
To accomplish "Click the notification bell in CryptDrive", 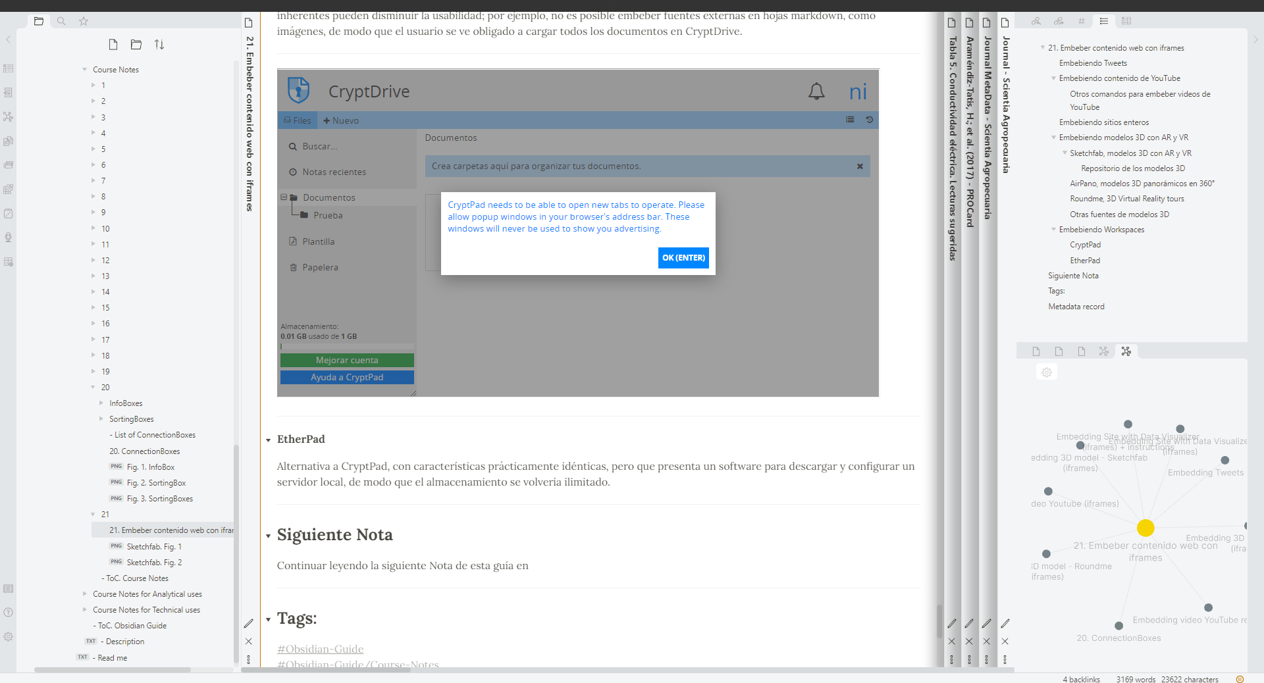I will (816, 91).
